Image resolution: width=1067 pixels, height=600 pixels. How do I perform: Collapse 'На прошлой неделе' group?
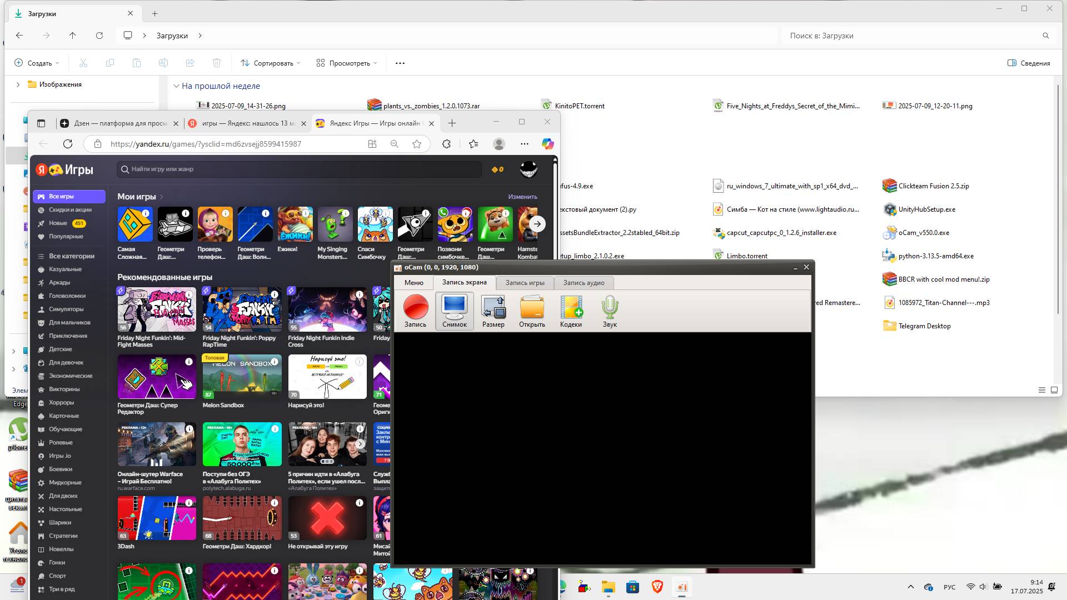pos(176,86)
